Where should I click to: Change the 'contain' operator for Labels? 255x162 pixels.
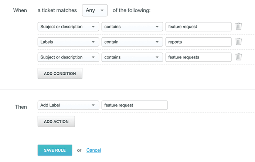[132, 42]
